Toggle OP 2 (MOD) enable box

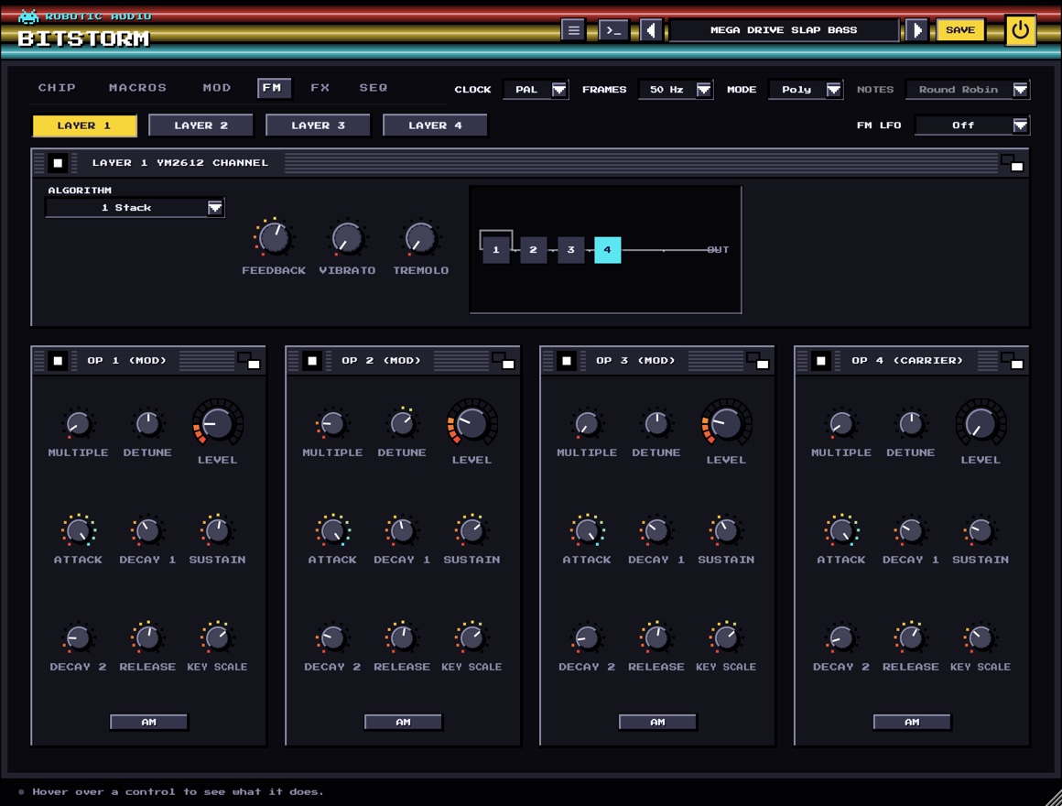click(x=312, y=360)
